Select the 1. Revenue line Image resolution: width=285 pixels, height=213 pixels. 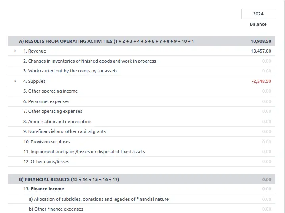[35, 51]
